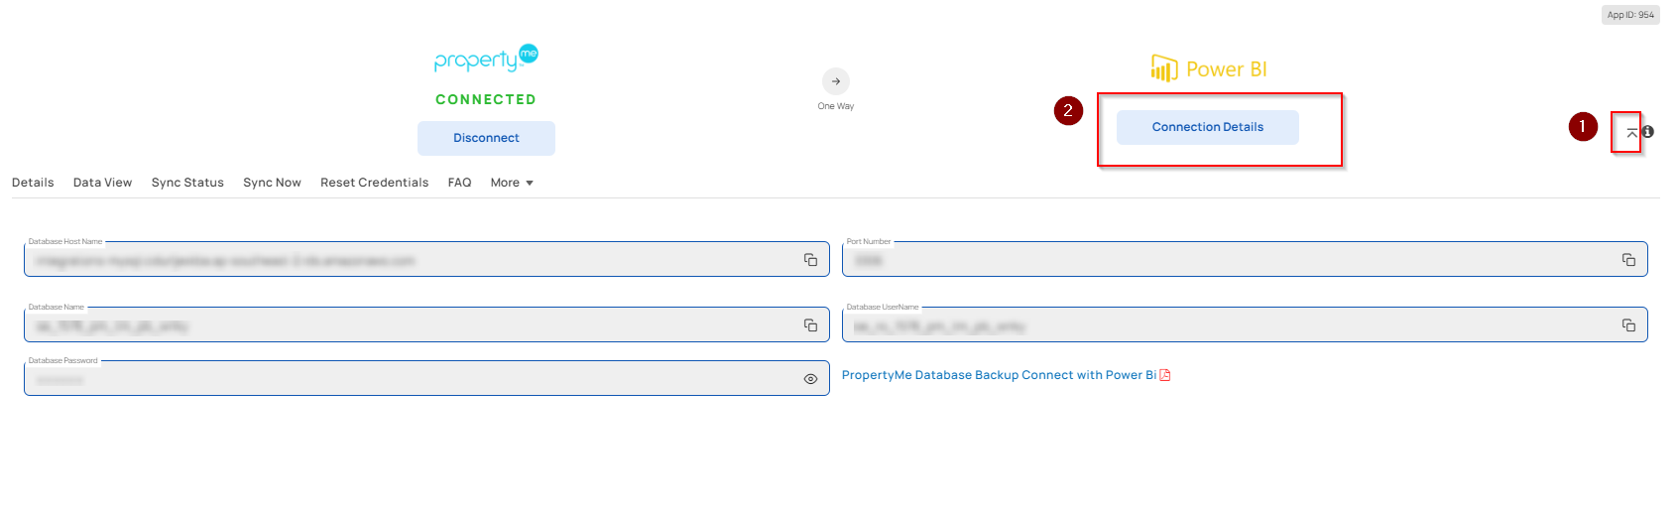Copy the Port Number value
The width and height of the screenshot is (1678, 514).
pos(1628,260)
